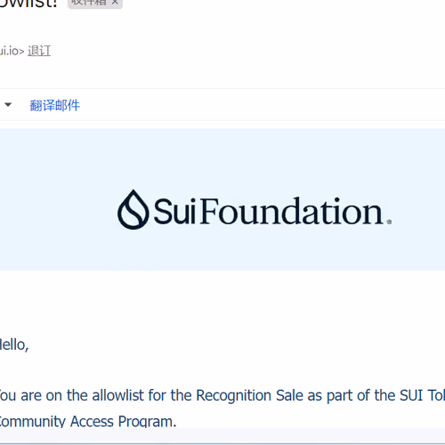Click the email subject ending in "owlist!"
This screenshot has width=445, height=445.
pos(28,3)
